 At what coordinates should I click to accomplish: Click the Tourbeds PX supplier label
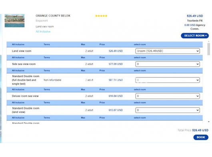tap(195, 21)
